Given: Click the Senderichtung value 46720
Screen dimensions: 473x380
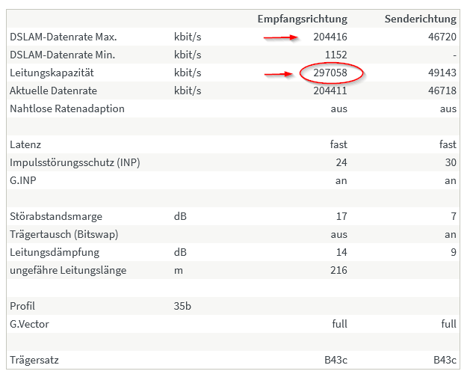Looking at the screenshot, I should click(442, 37).
